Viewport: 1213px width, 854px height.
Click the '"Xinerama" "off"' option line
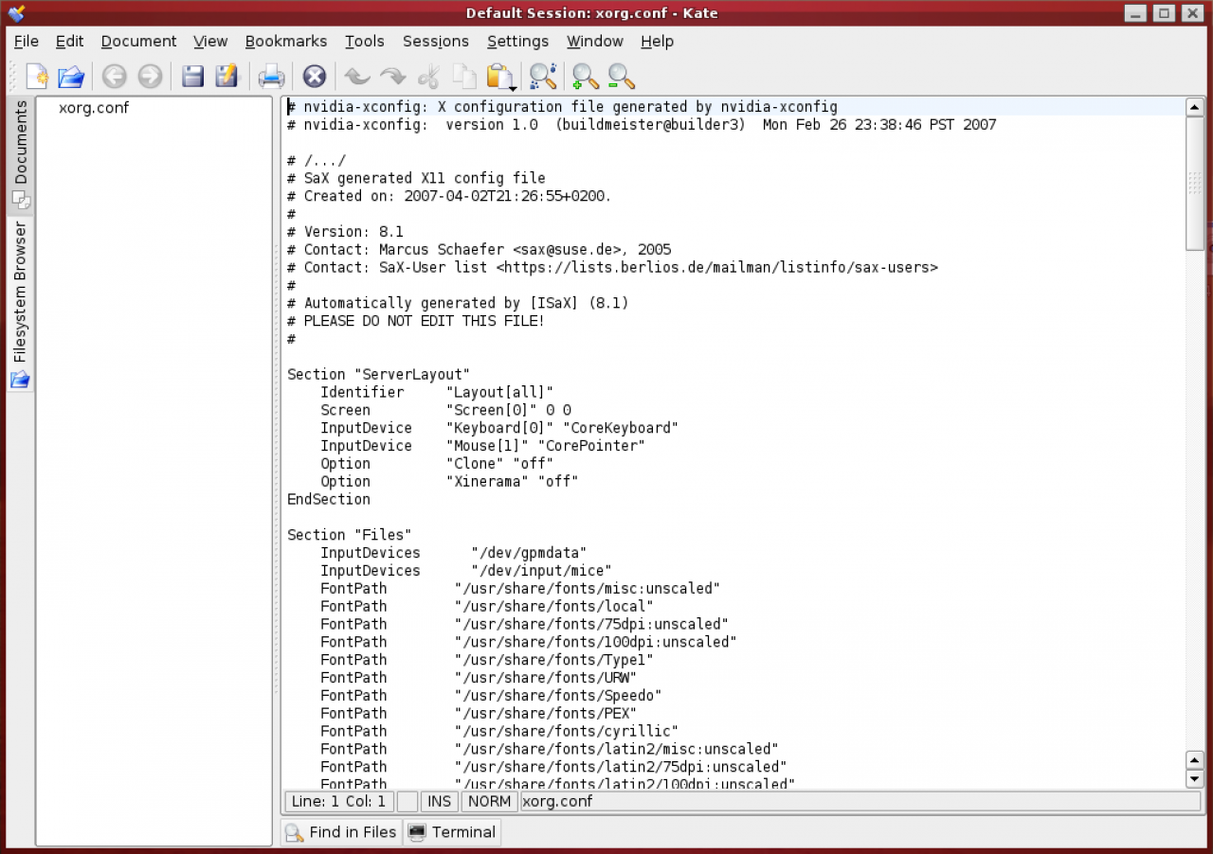[449, 481]
